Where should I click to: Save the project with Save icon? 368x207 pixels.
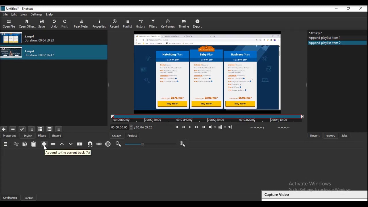pyautogui.click(x=42, y=24)
